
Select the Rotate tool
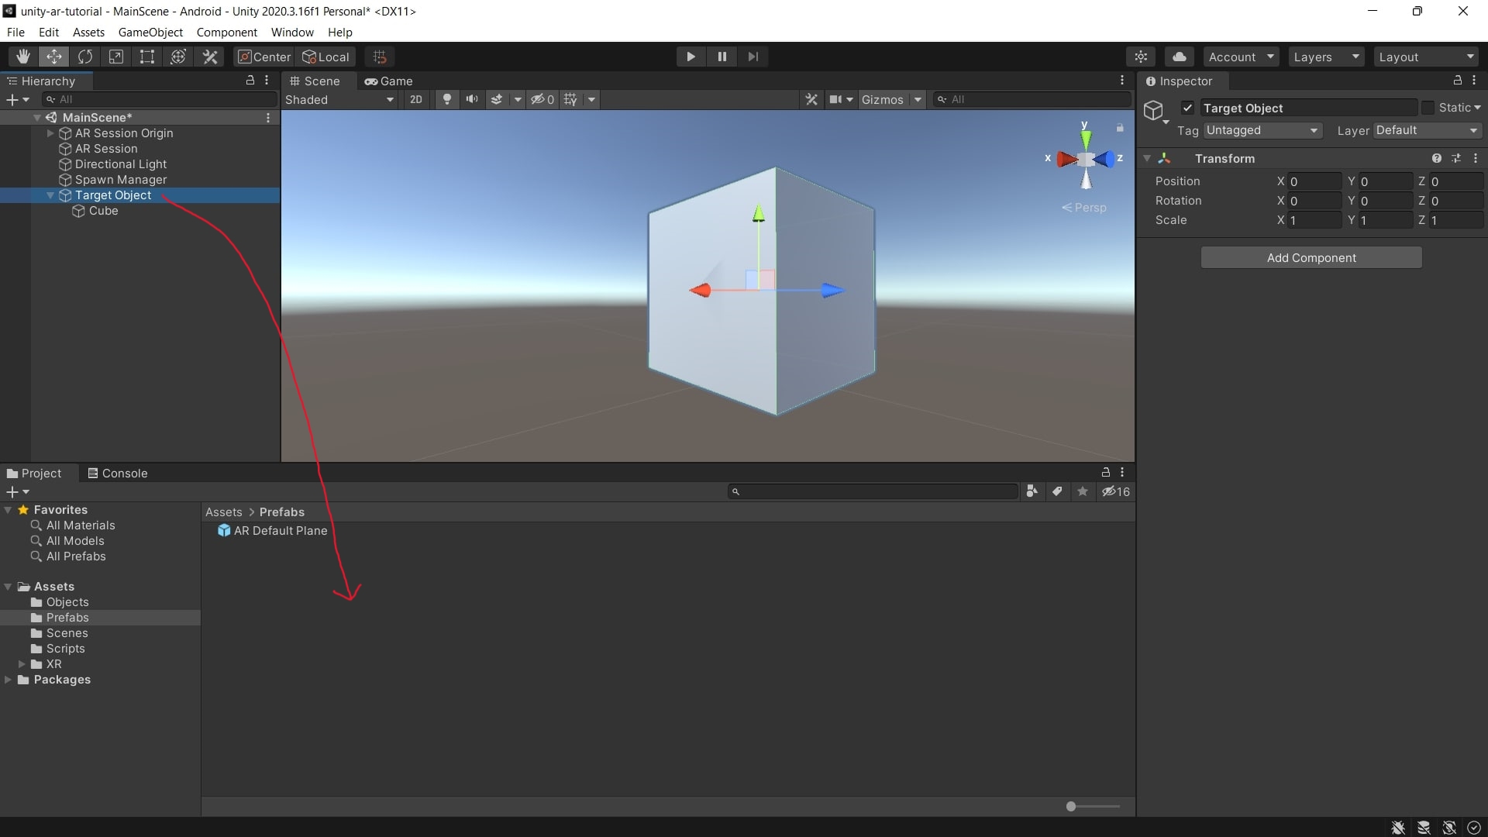(85, 57)
